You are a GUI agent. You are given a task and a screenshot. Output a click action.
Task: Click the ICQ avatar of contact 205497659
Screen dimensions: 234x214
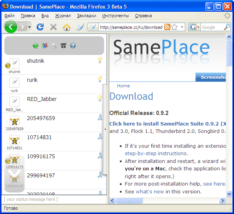14,121
